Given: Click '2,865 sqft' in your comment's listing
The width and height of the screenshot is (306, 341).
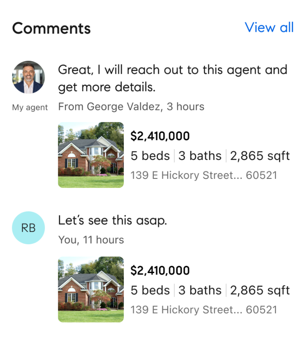Looking at the screenshot, I should click(260, 290).
